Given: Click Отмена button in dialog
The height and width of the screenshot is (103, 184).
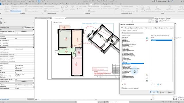Looking at the screenshot, I should tap(162, 92).
